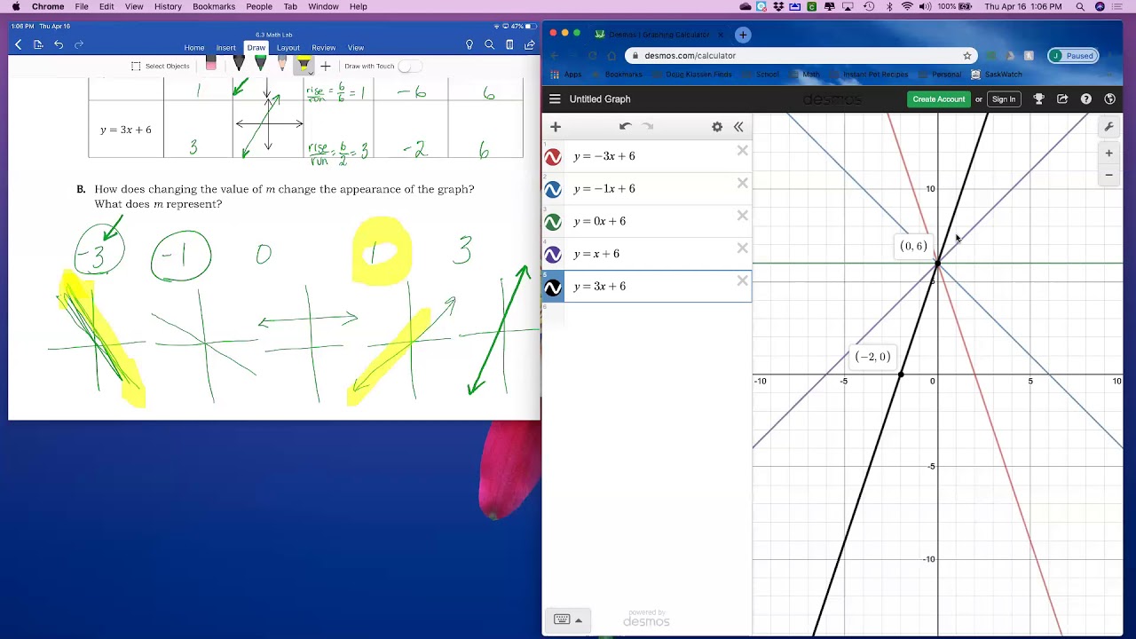Open the Word file options icon
The image size is (1136, 639).
[38, 44]
